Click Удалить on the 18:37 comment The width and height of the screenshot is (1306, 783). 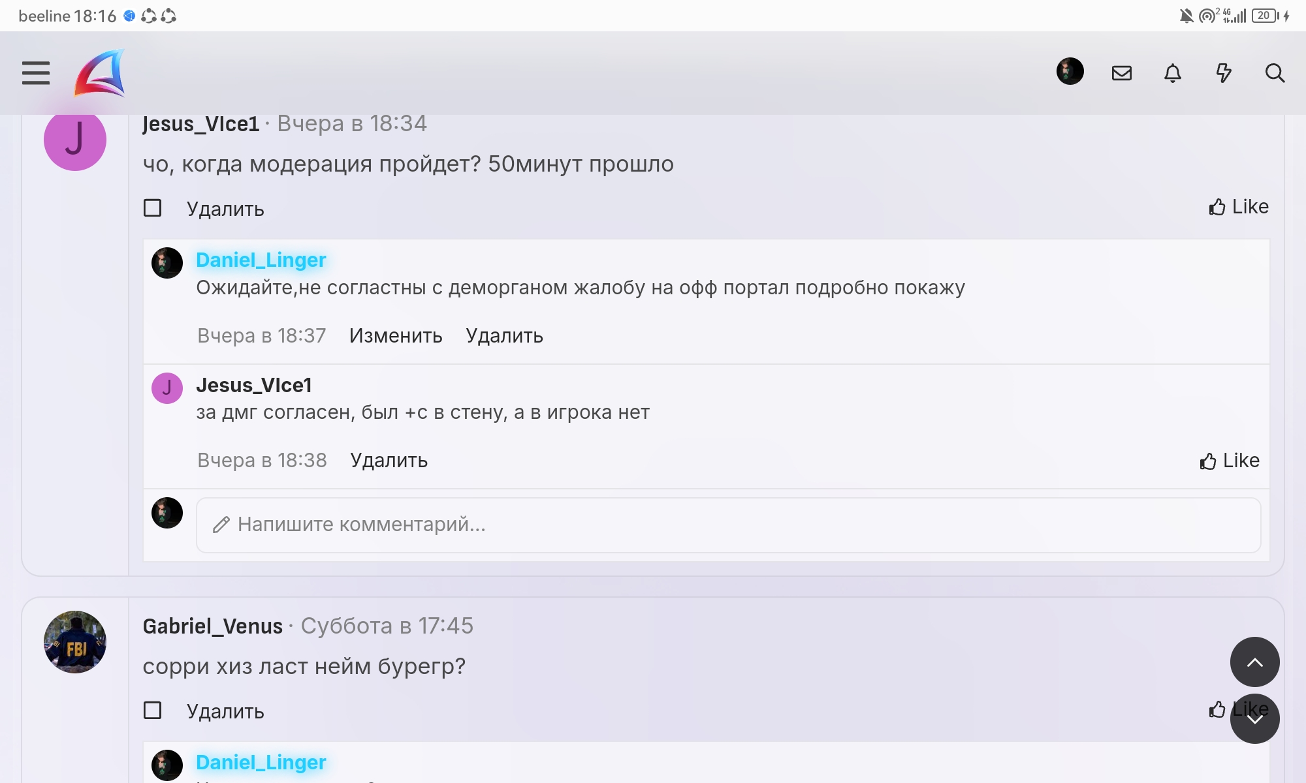504,335
